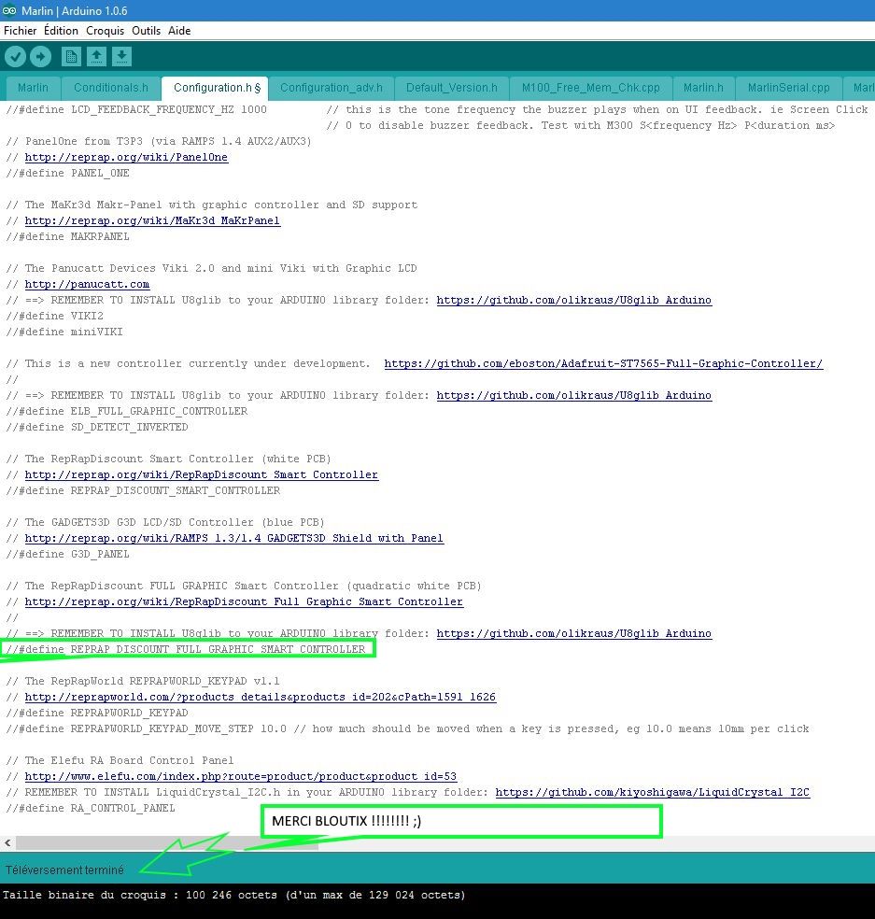Open the eboston Adafruit-ST7565 GitHub link

(x=603, y=363)
